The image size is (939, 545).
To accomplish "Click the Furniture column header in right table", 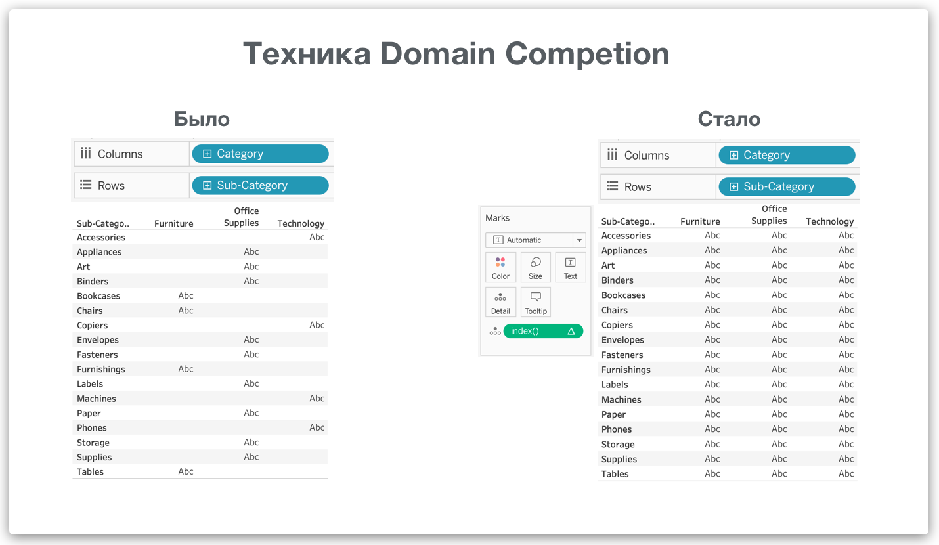I will (x=700, y=221).
